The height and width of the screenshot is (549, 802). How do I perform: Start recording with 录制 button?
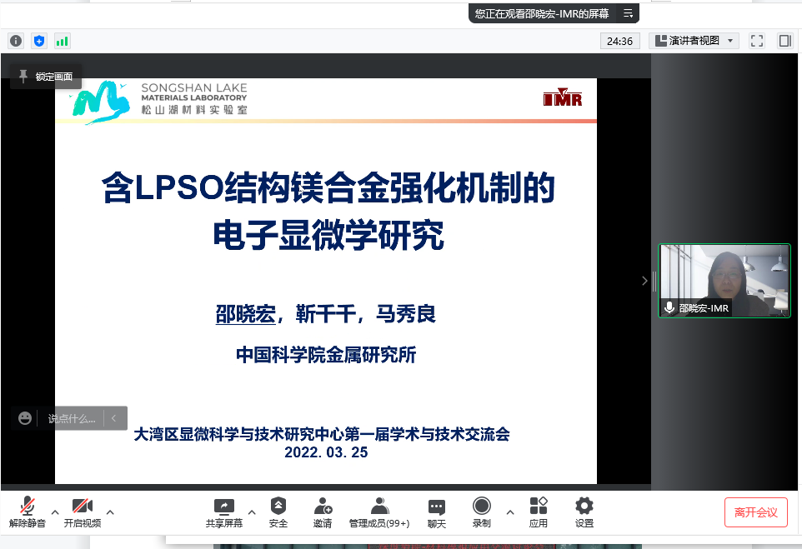point(482,512)
